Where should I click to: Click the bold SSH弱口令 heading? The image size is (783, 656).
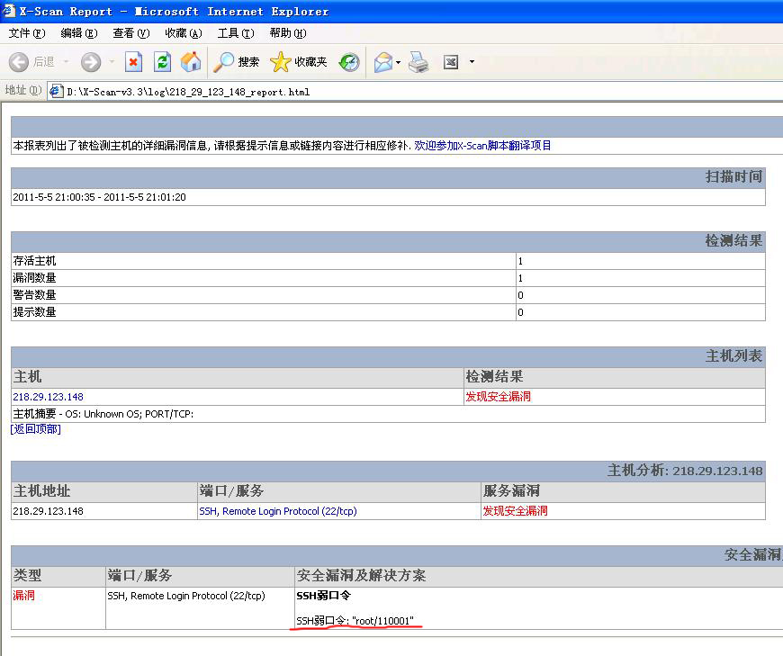coord(324,596)
